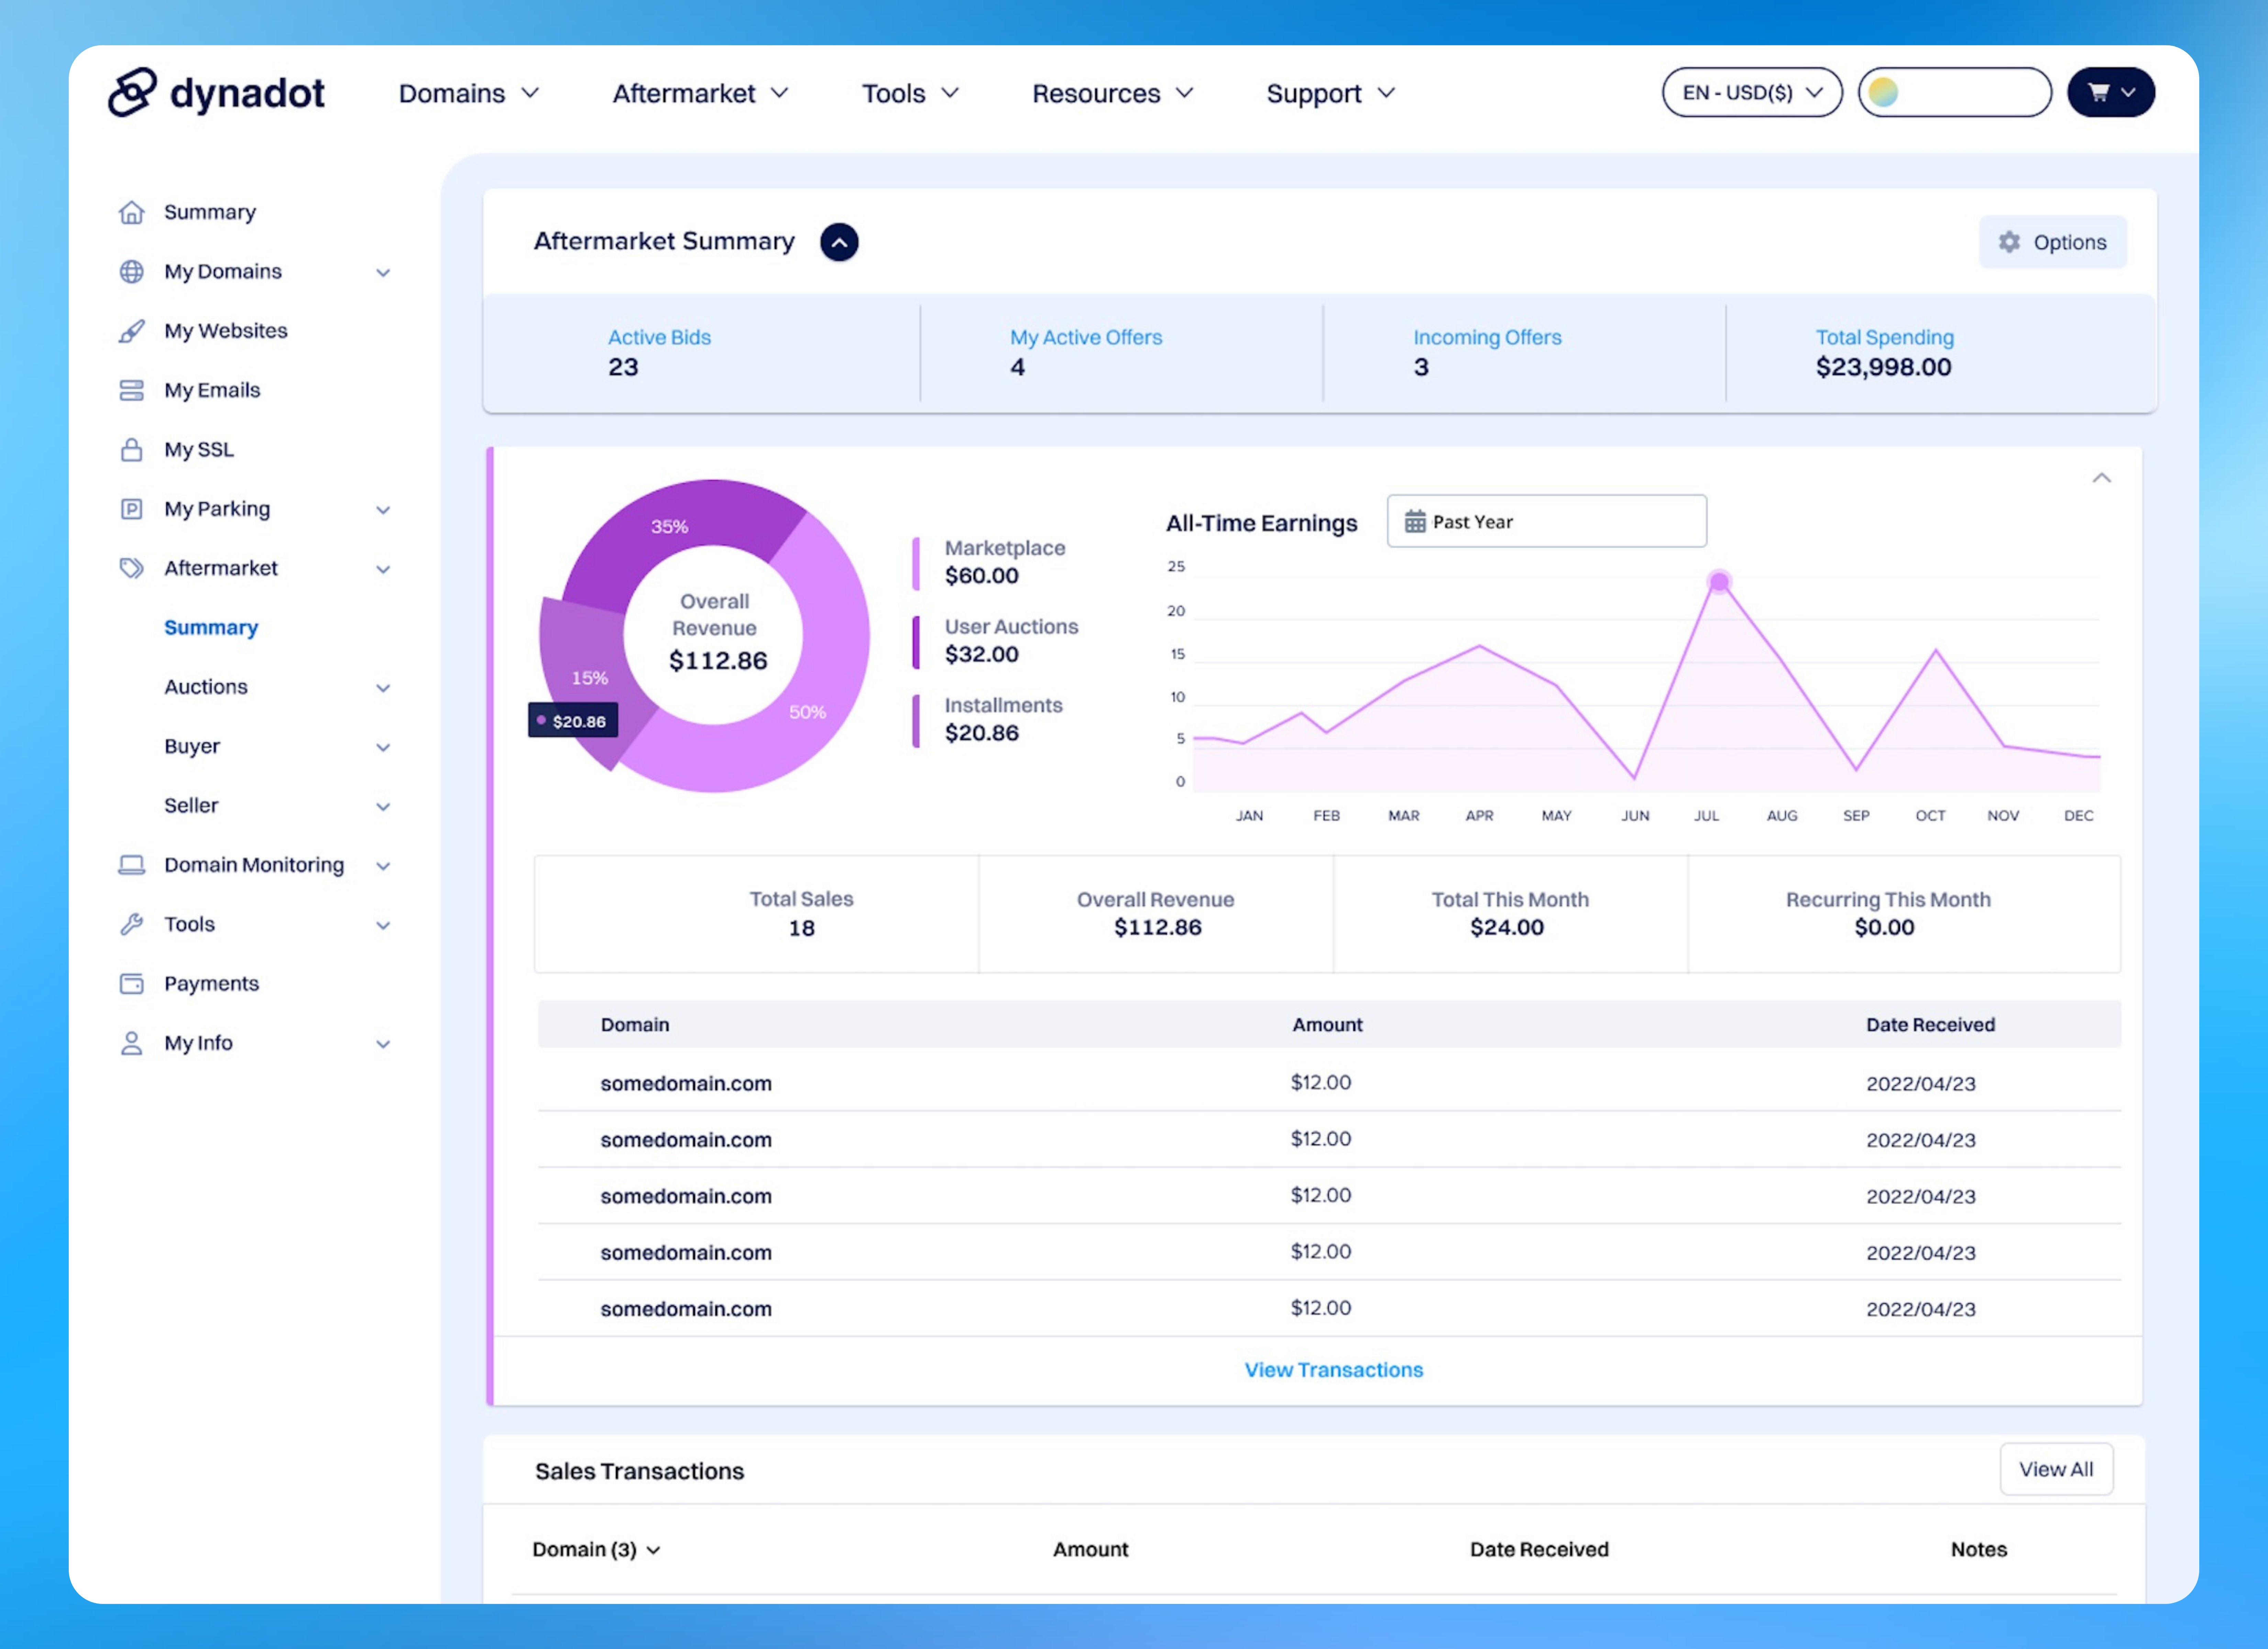Click the My Websites brush icon
The image size is (2268, 1649).
tap(131, 331)
